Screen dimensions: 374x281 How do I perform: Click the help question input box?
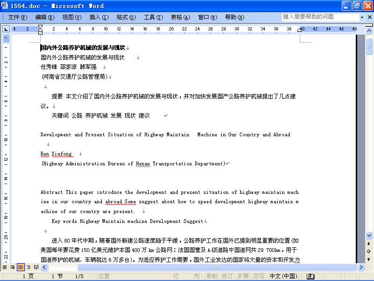(x=320, y=17)
